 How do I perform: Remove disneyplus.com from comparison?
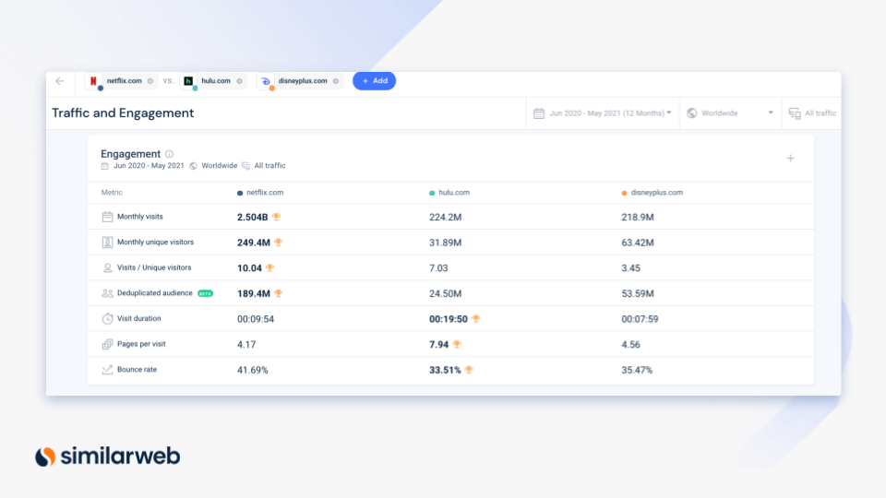pyautogui.click(x=336, y=81)
